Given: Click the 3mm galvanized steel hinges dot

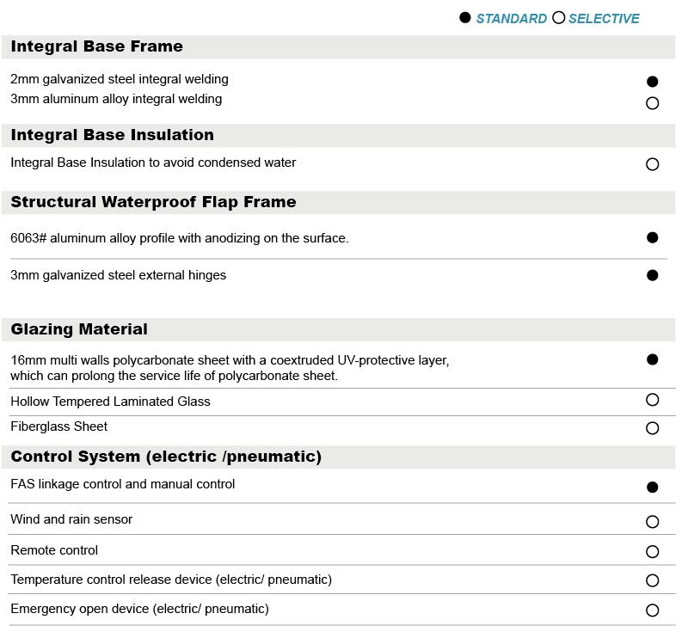Looking at the screenshot, I should tap(652, 275).
